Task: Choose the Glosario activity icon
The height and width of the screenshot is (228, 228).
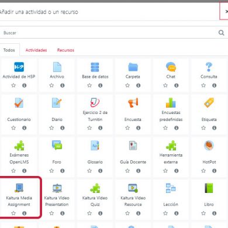Action: 95,146
